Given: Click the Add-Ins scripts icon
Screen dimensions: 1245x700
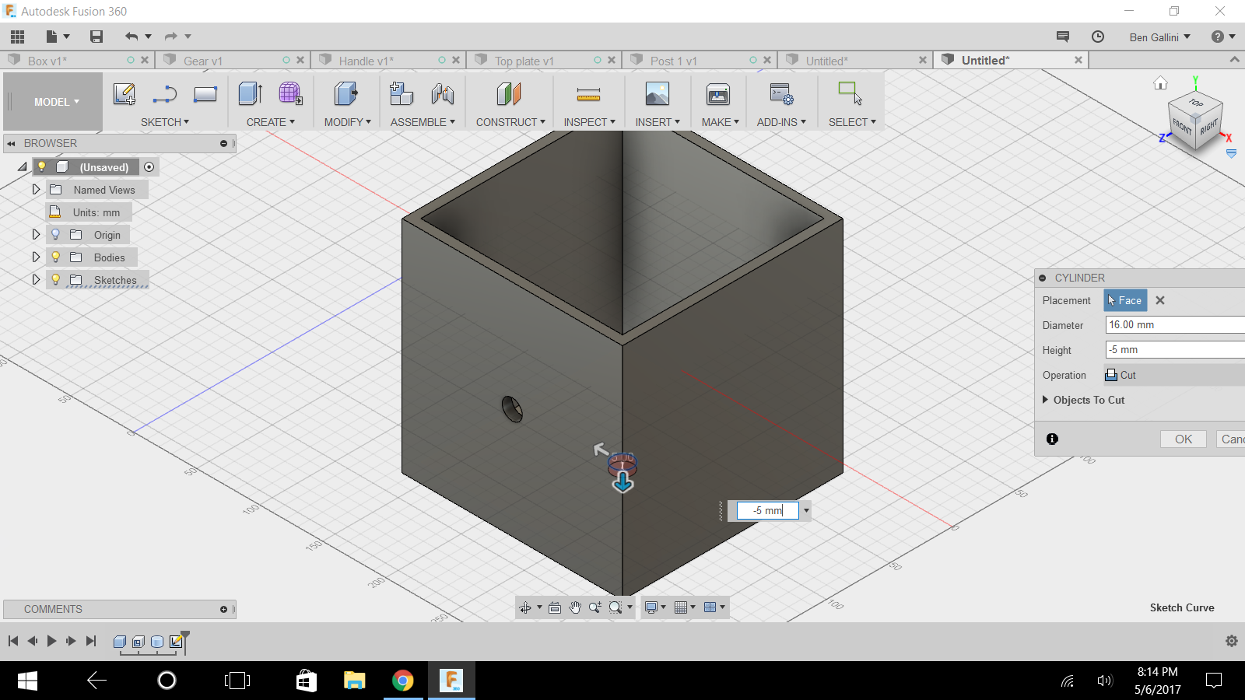Looking at the screenshot, I should pos(781,94).
